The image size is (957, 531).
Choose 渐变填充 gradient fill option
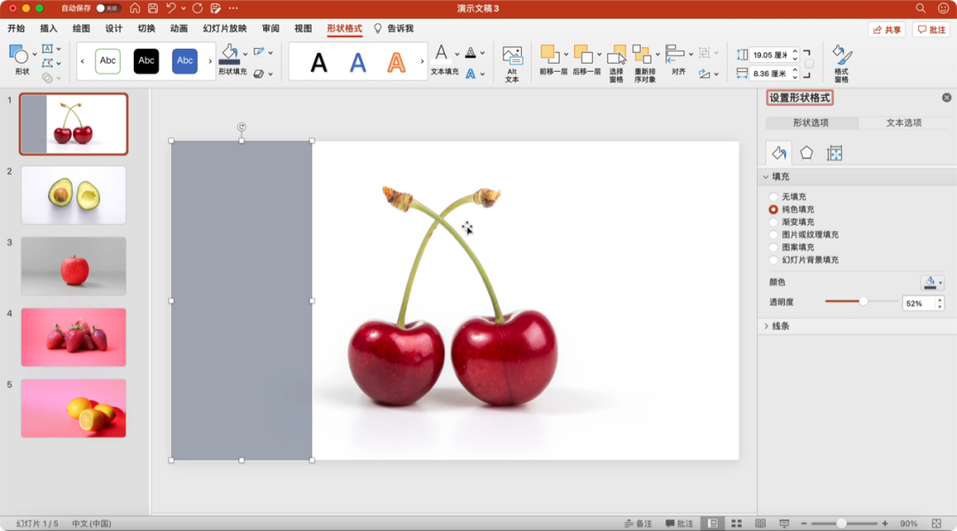pyautogui.click(x=774, y=222)
